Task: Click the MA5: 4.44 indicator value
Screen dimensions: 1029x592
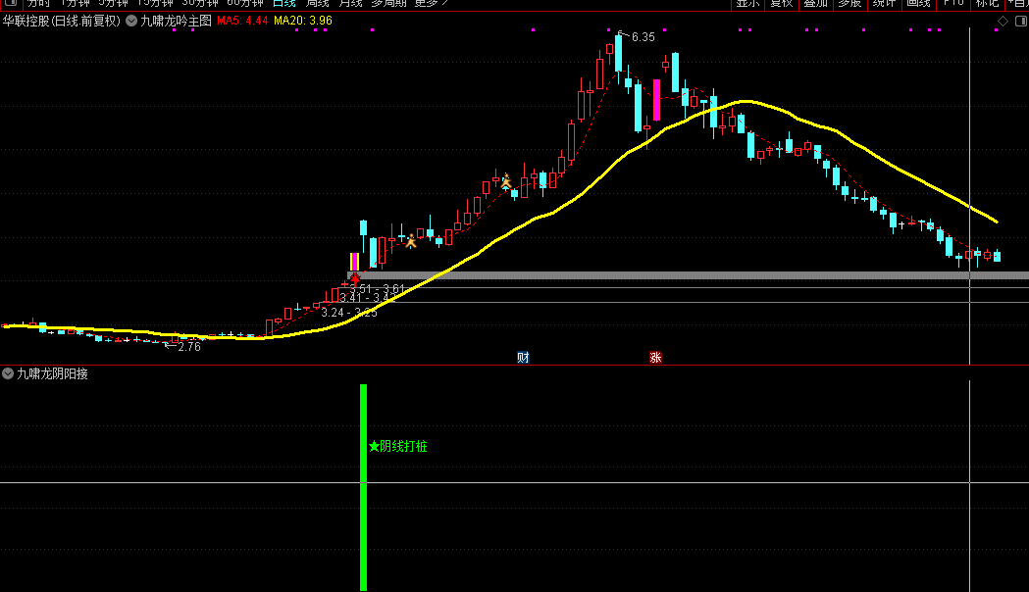Action: click(242, 21)
